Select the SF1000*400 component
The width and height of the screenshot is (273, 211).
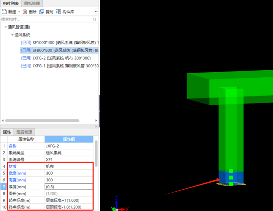(60, 43)
